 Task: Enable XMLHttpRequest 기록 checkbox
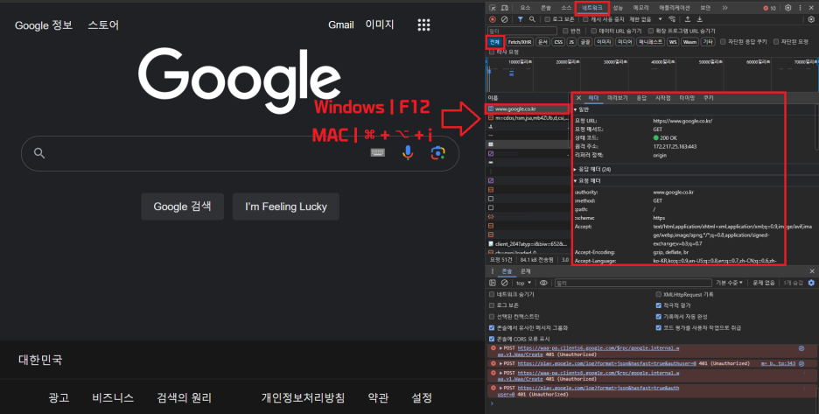tap(658, 294)
